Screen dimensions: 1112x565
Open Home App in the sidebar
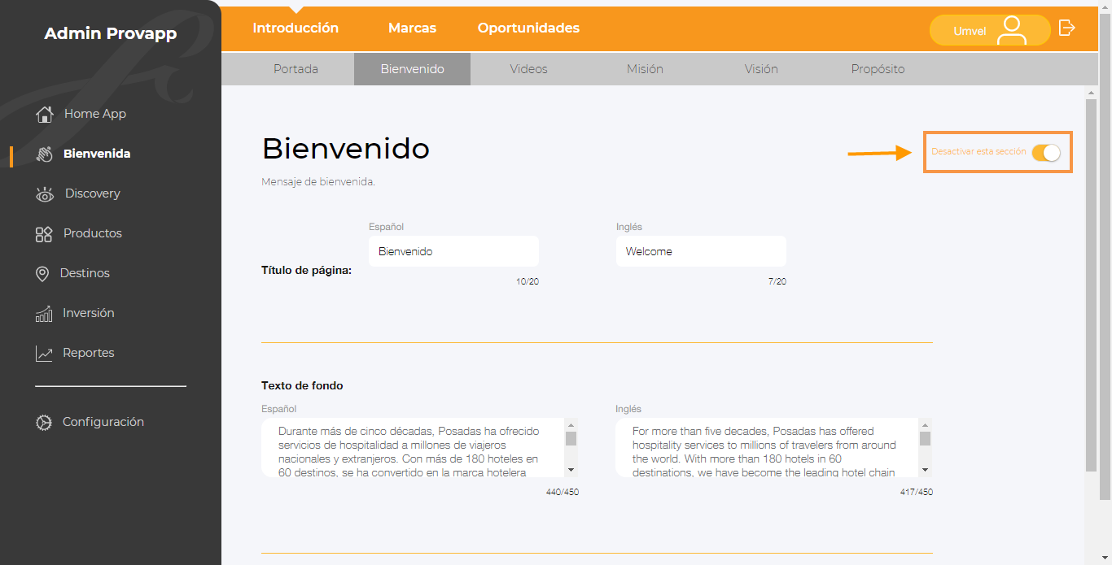(x=95, y=114)
